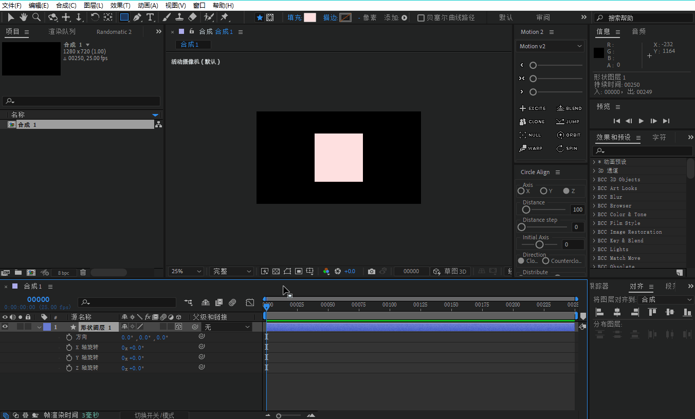Toggle the 方向 stopwatch keyframe
The image size is (695, 419).
pos(69,337)
